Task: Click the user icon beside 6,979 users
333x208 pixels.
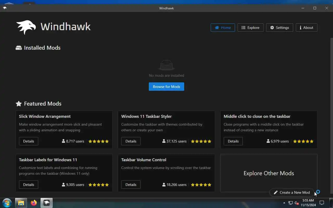Action: pyautogui.click(x=268, y=141)
